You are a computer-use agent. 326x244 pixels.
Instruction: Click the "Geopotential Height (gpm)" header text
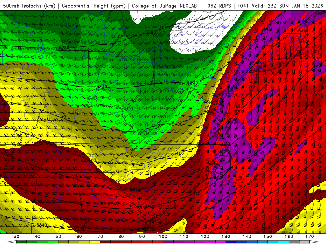click(94, 6)
